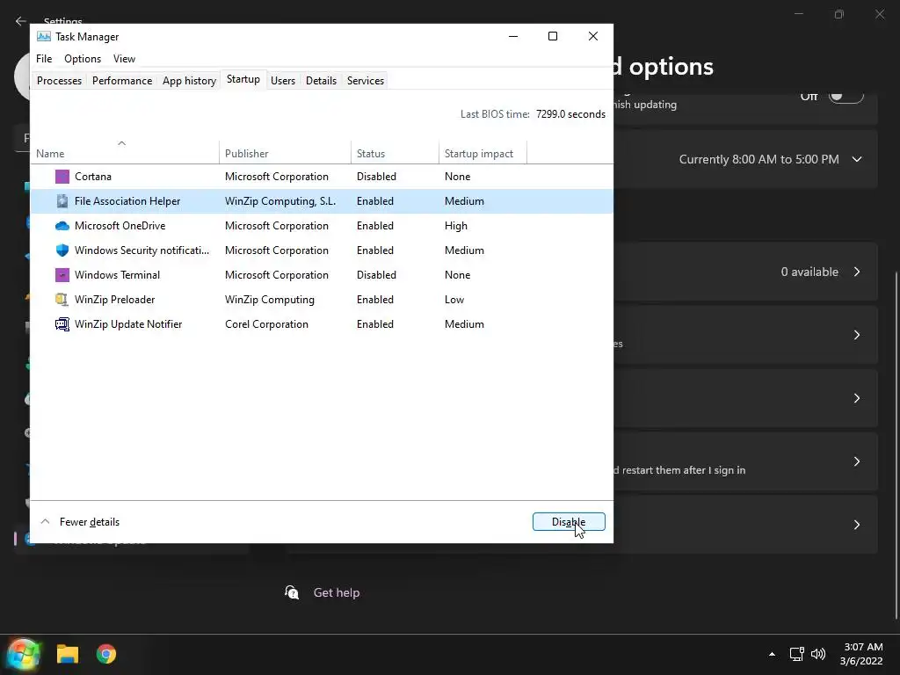This screenshot has height=675, width=900.
Task: Click the Settings back arrow
Action: (21, 21)
